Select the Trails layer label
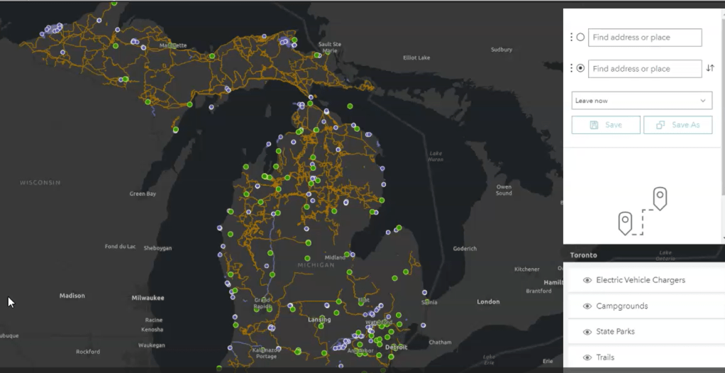The image size is (725, 373). (605, 357)
